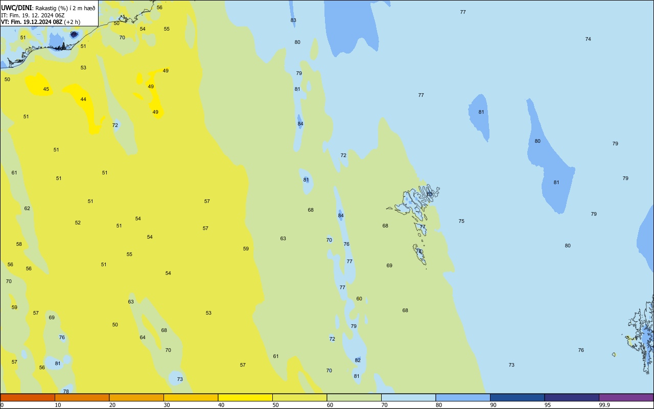Click the humidity value 58 on the map
Viewport: 654px width, 409px height.
tap(19, 244)
